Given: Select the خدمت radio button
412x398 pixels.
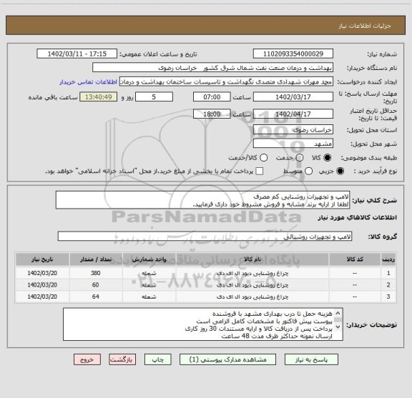Looking at the screenshot, I should click(x=300, y=158).
